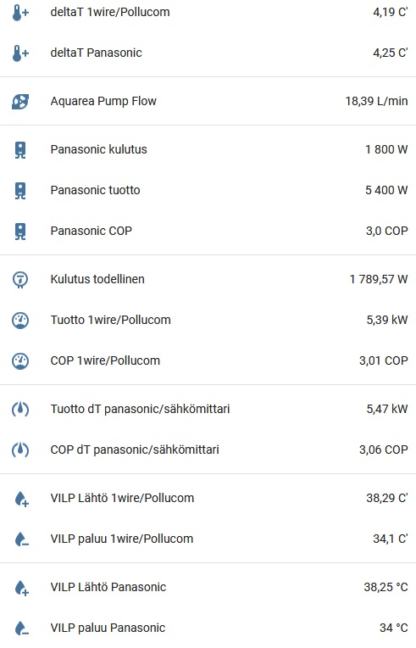This screenshot has width=416, height=648.
Task: Click the VILP paluu Panasonic water-minus icon
Action: point(21,628)
